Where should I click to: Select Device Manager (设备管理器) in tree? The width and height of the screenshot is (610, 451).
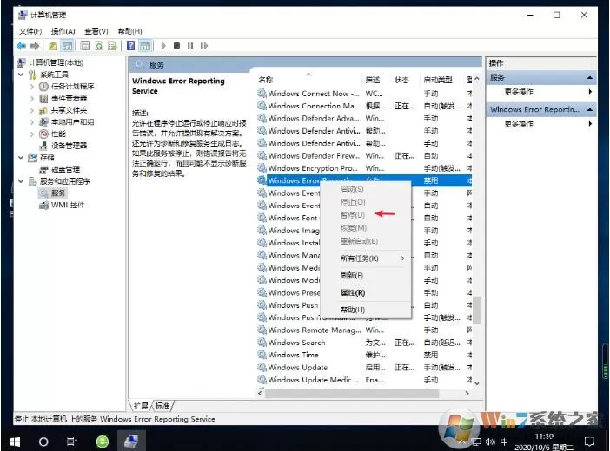point(70,146)
